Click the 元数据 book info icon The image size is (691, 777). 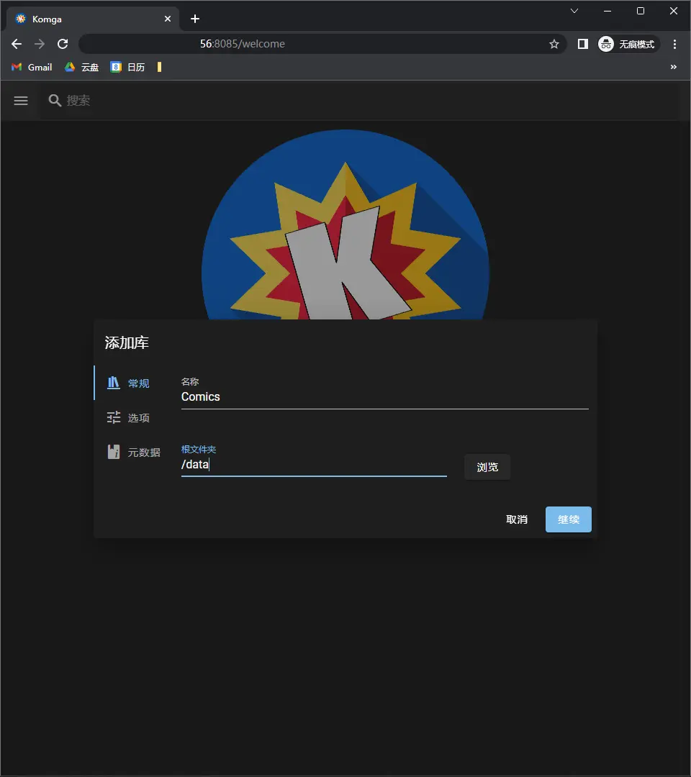[x=114, y=452]
